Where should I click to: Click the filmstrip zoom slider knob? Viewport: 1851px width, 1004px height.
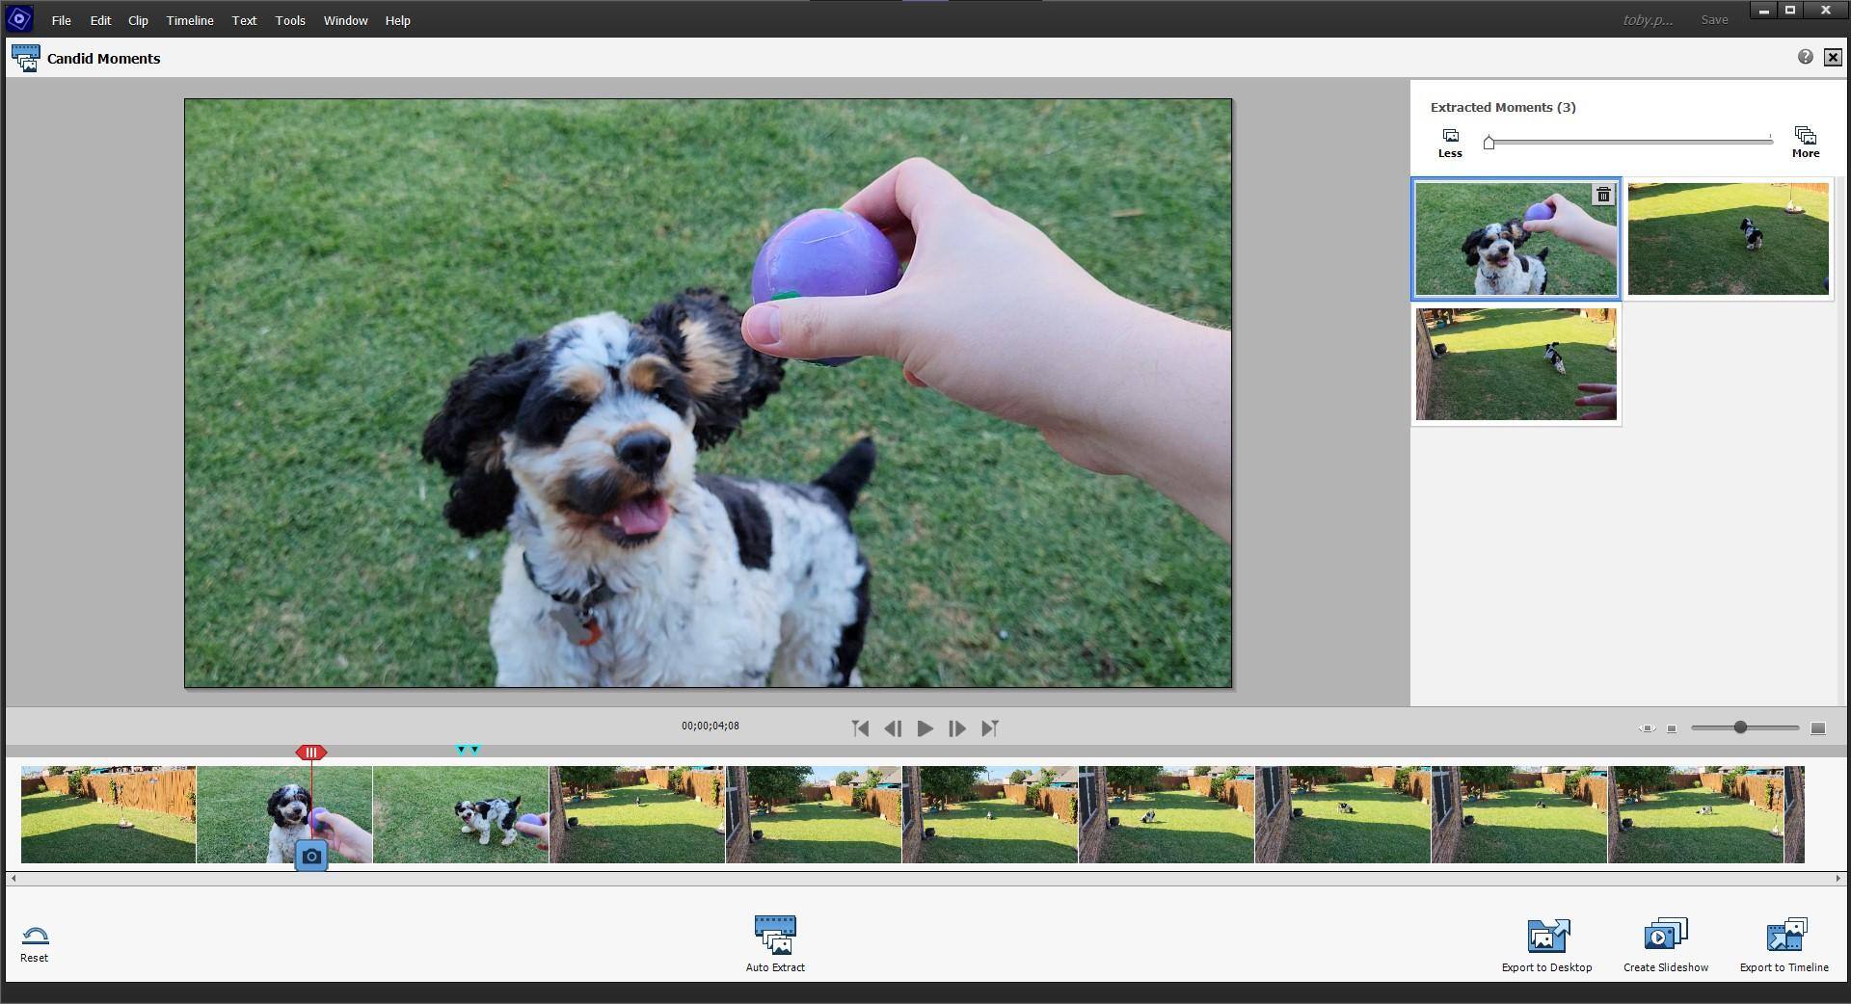click(1740, 727)
